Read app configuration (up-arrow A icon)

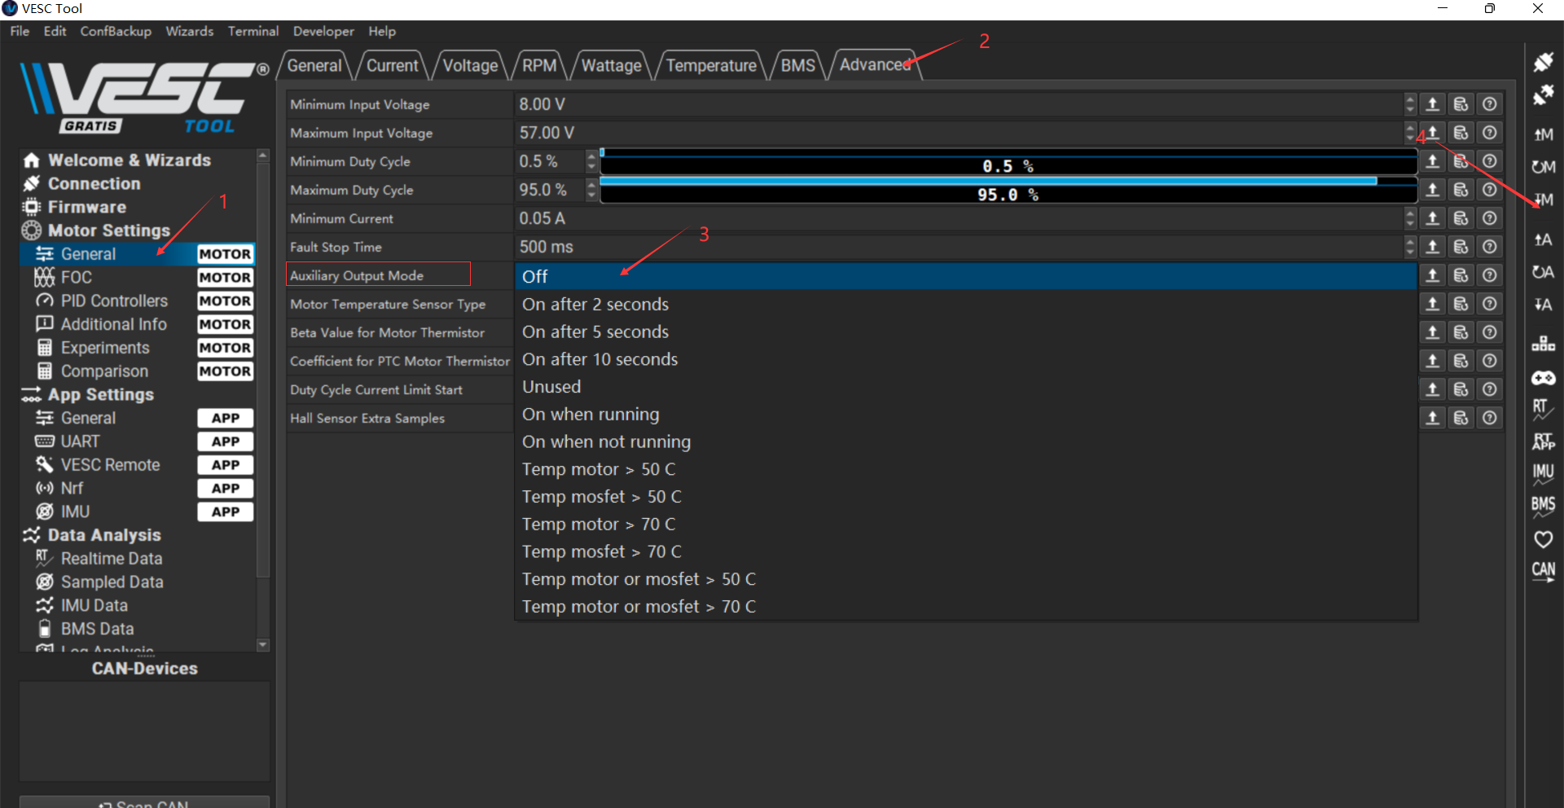point(1543,239)
